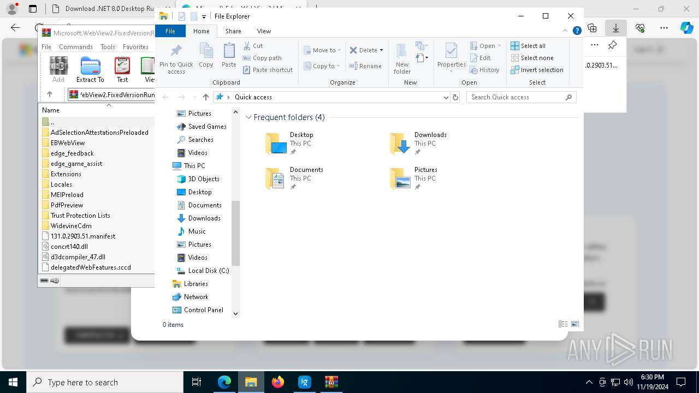Image resolution: width=699 pixels, height=393 pixels.
Task: Select Local Disk (C:) in navigation pane
Action: tap(203, 271)
